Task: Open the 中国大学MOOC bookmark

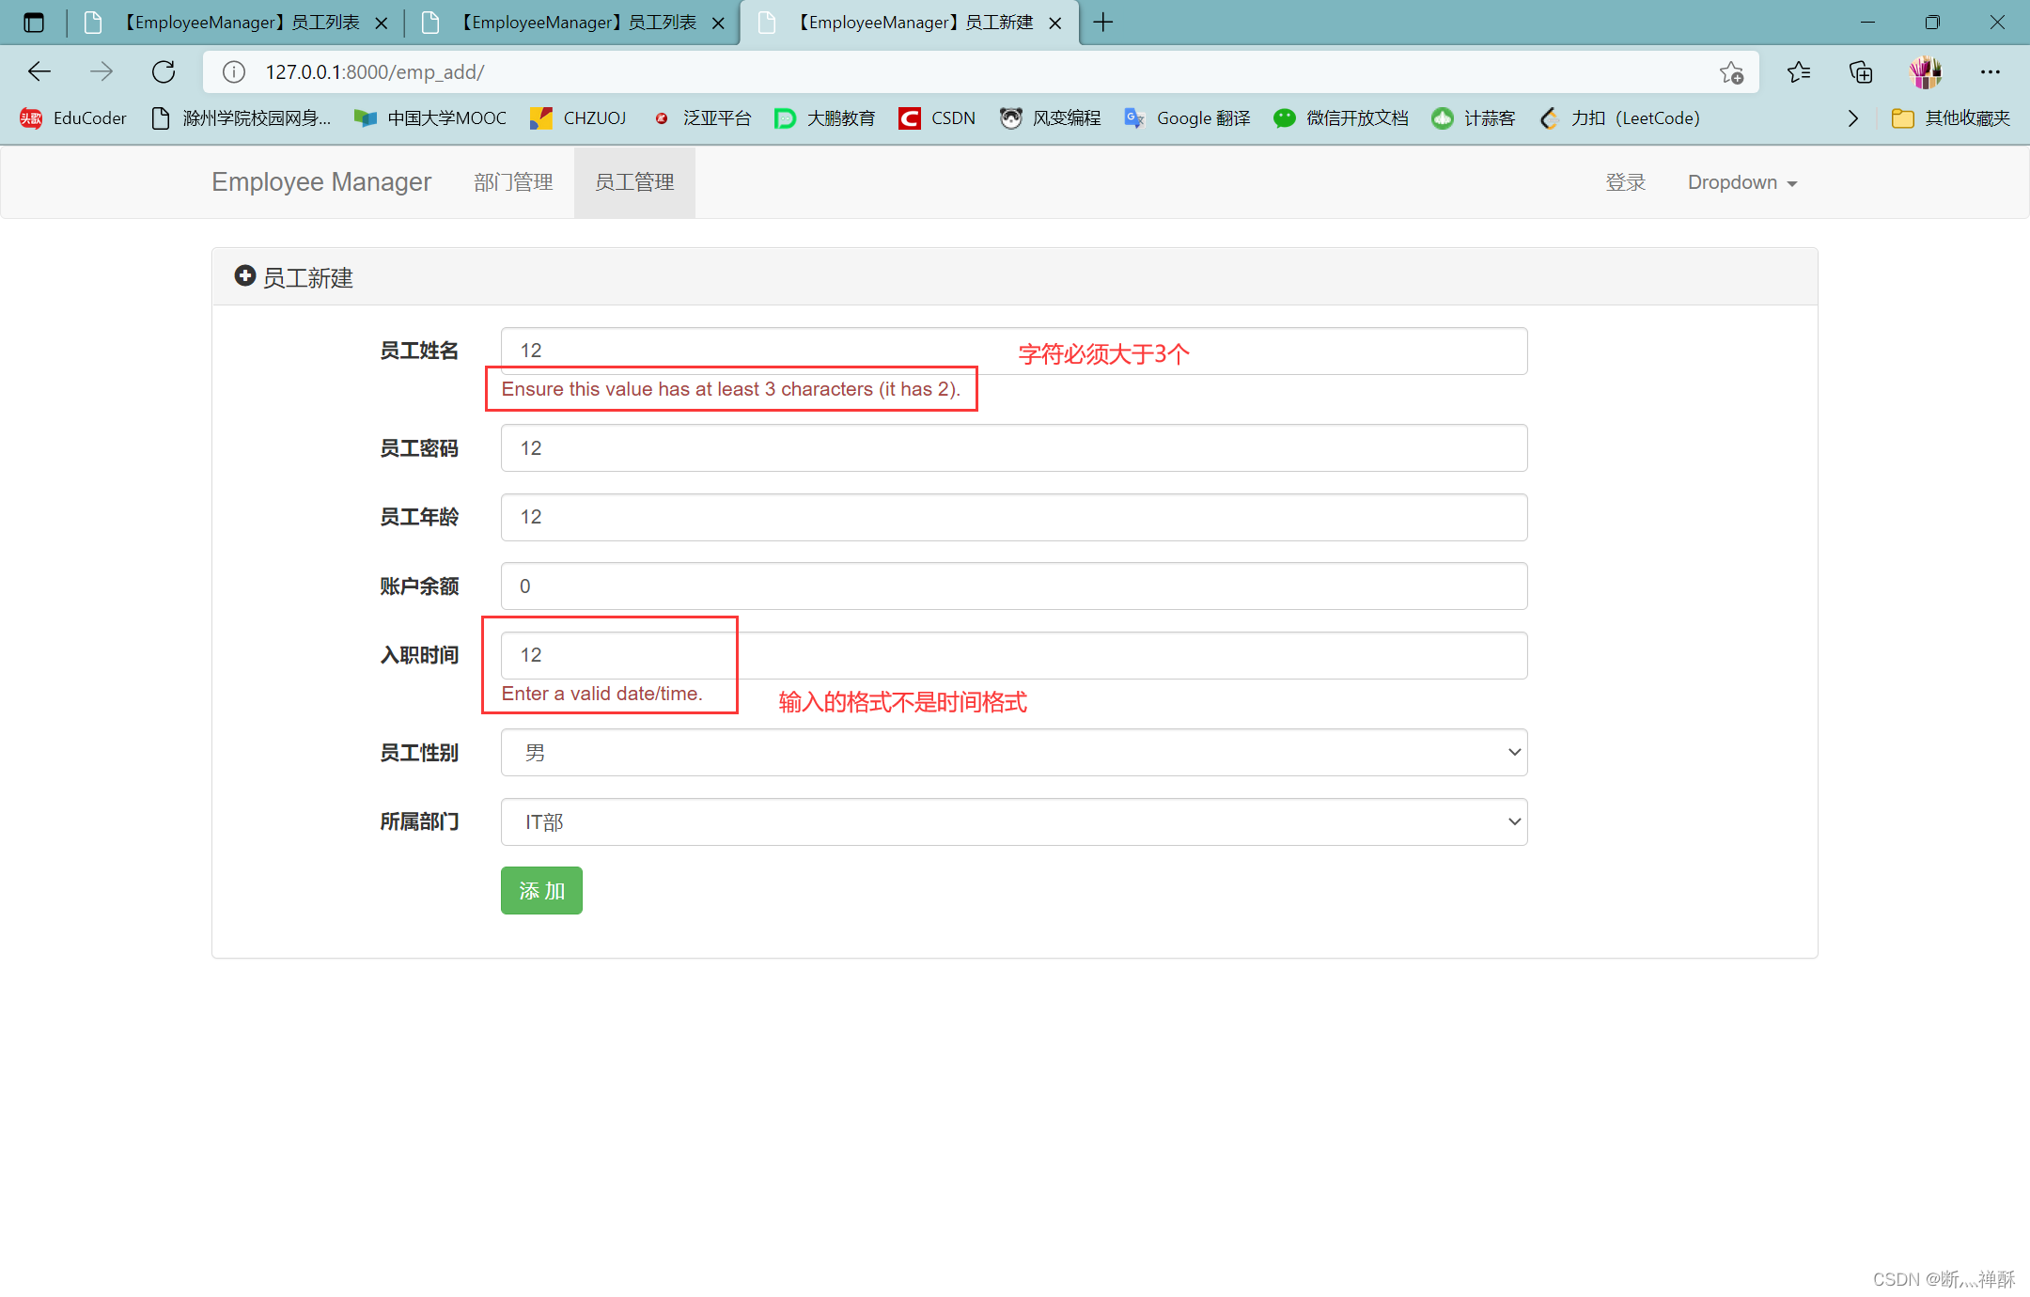Action: 430,118
